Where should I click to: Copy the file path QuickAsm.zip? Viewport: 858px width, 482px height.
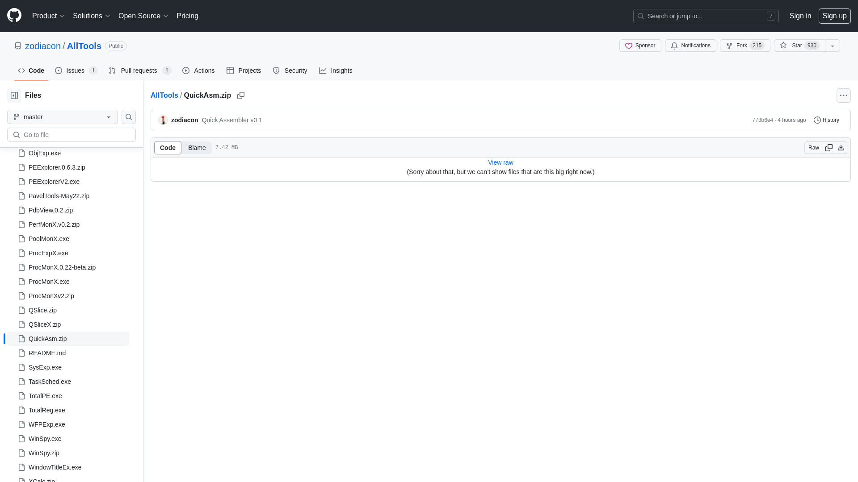point(241,96)
